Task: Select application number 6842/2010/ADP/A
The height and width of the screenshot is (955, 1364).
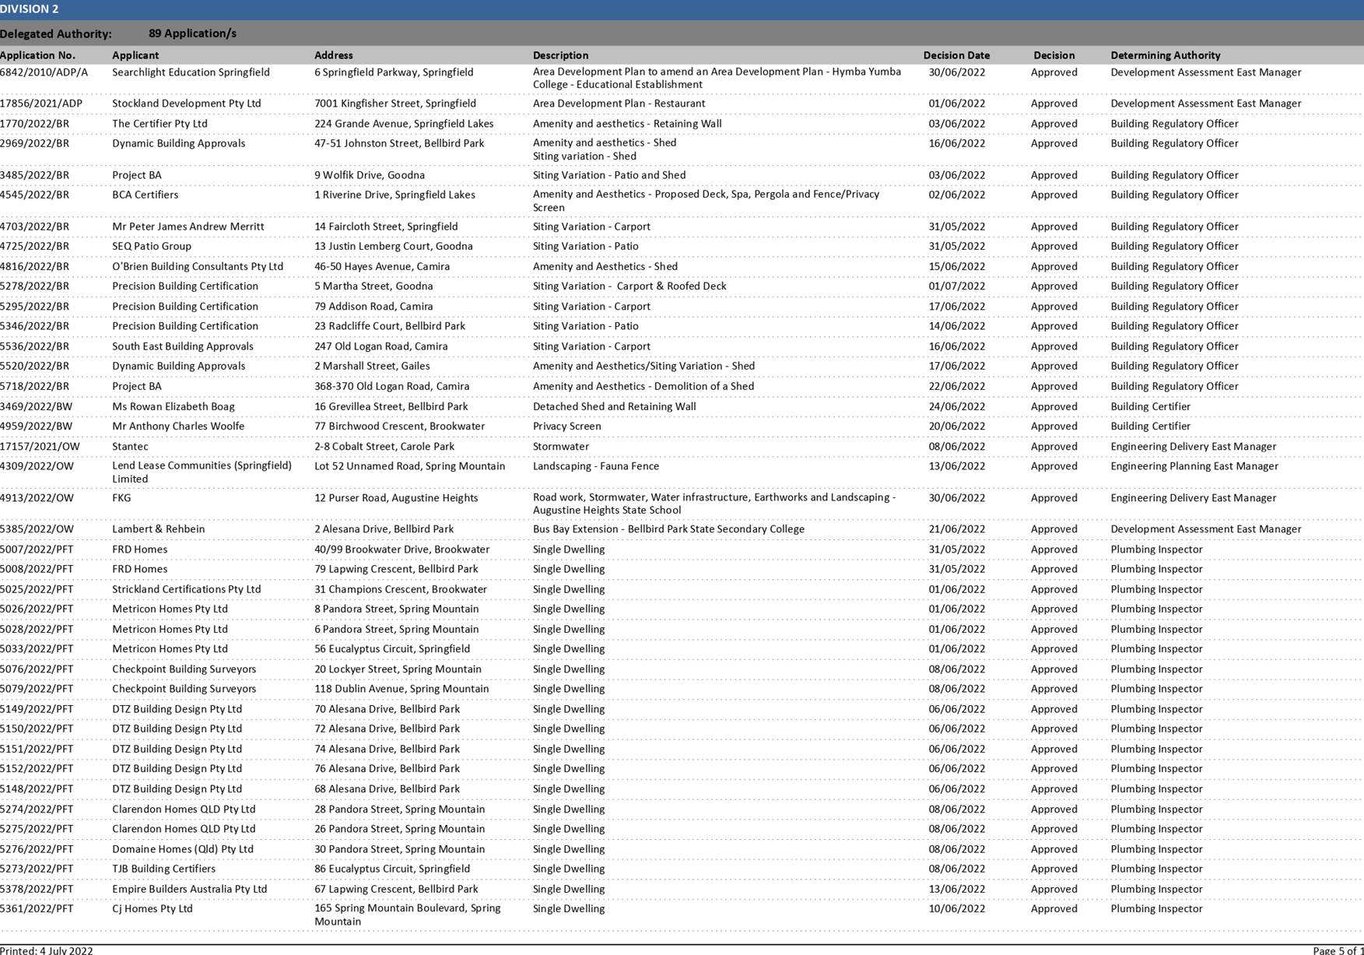Action: pyautogui.click(x=44, y=72)
